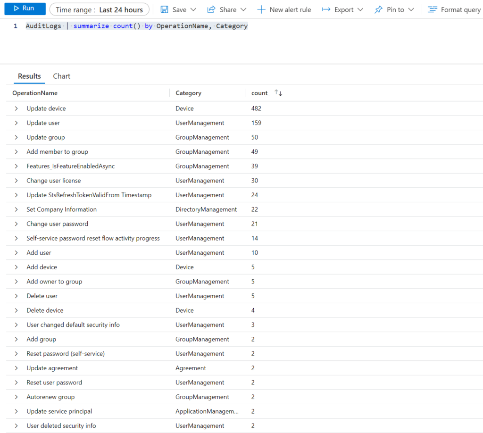
Task: Click the Pin to pushpin icon
Action: point(378,9)
